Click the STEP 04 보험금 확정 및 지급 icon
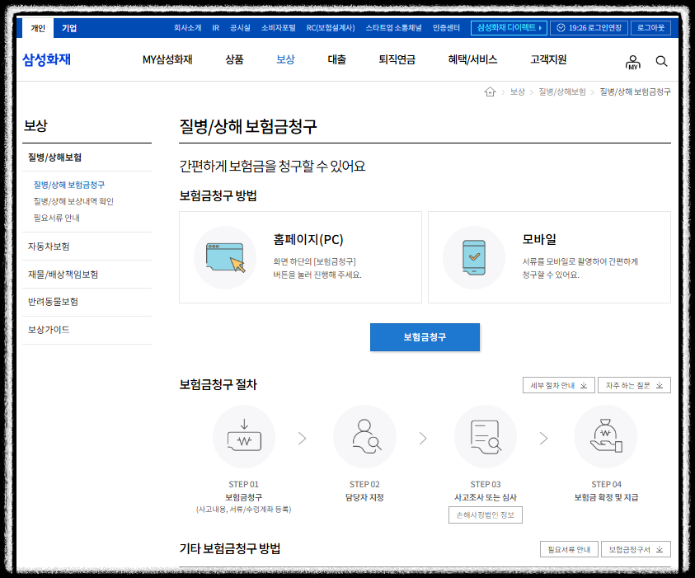Image resolution: width=695 pixels, height=578 pixels. pyautogui.click(x=606, y=437)
